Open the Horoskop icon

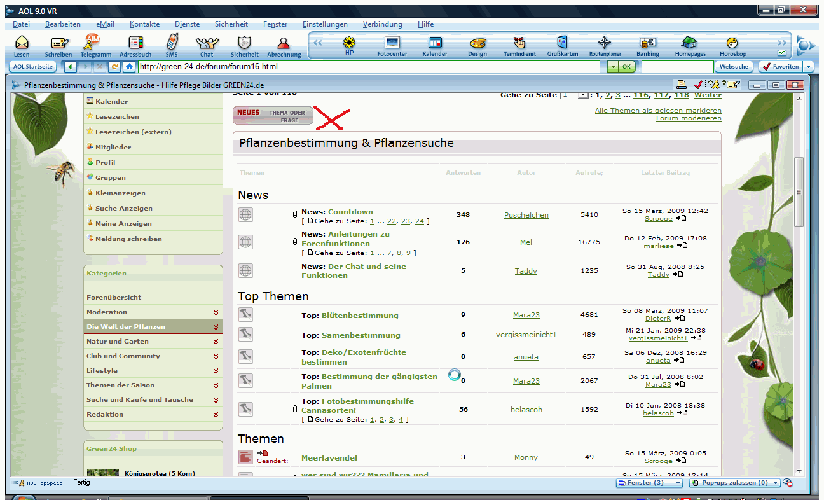point(732,43)
